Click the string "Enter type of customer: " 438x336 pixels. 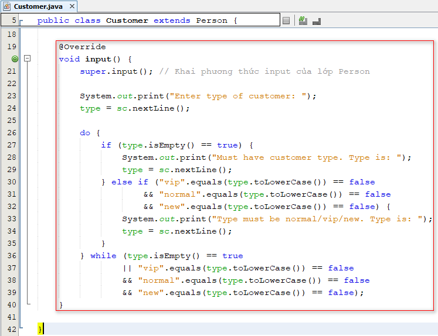click(x=237, y=96)
